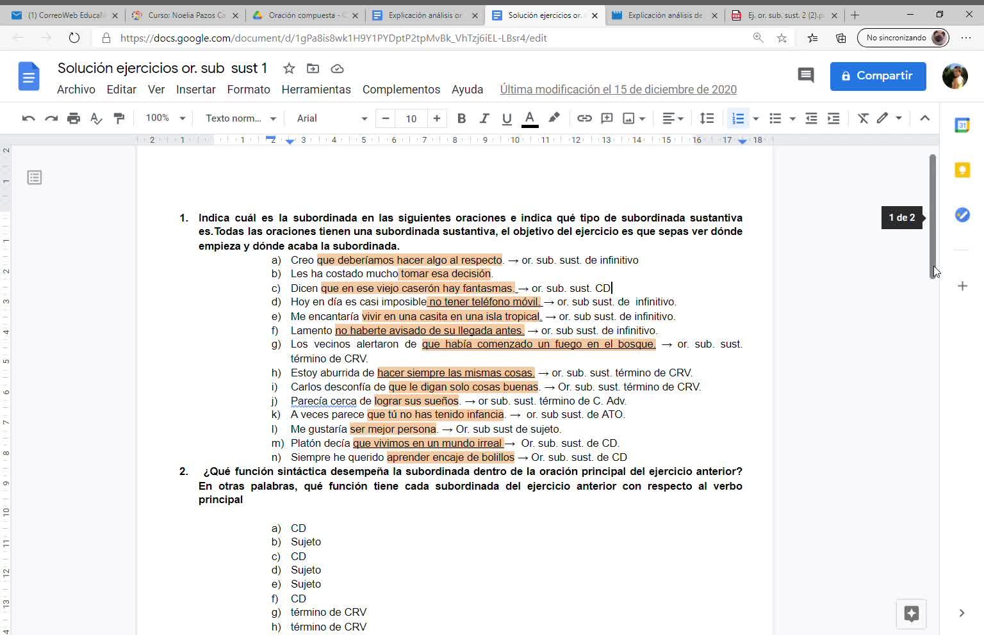Toggle italic formatting
The image size is (984, 635).
(484, 118)
